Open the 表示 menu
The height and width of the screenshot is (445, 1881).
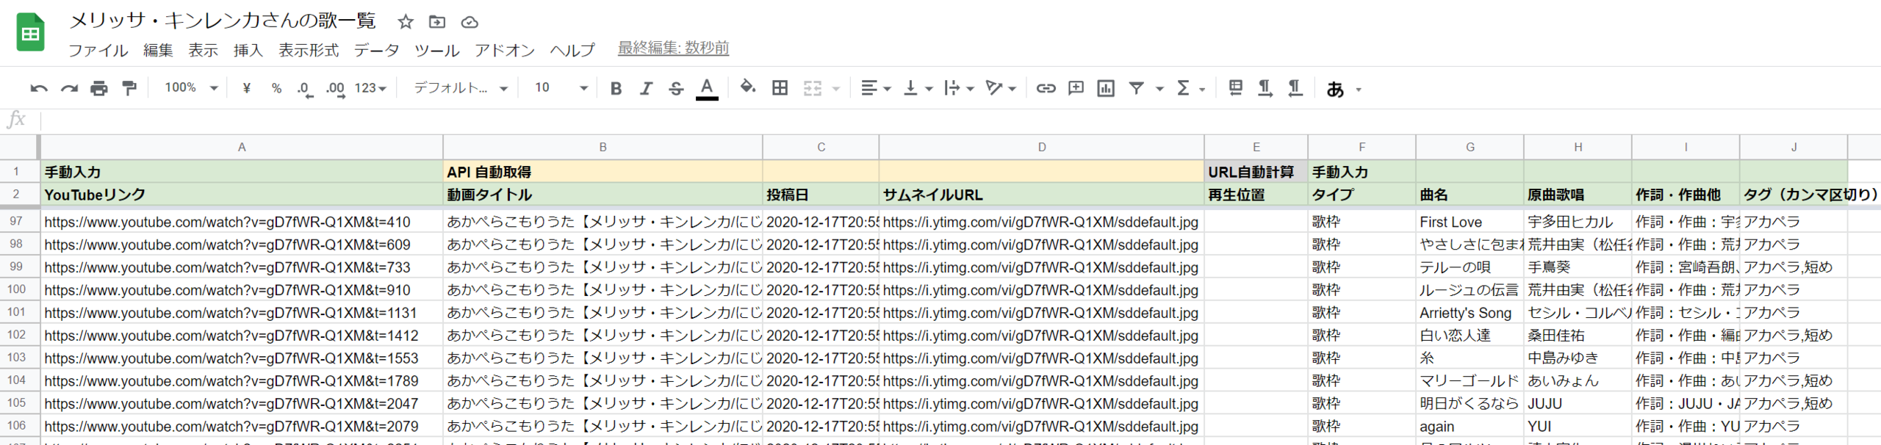[x=203, y=50]
